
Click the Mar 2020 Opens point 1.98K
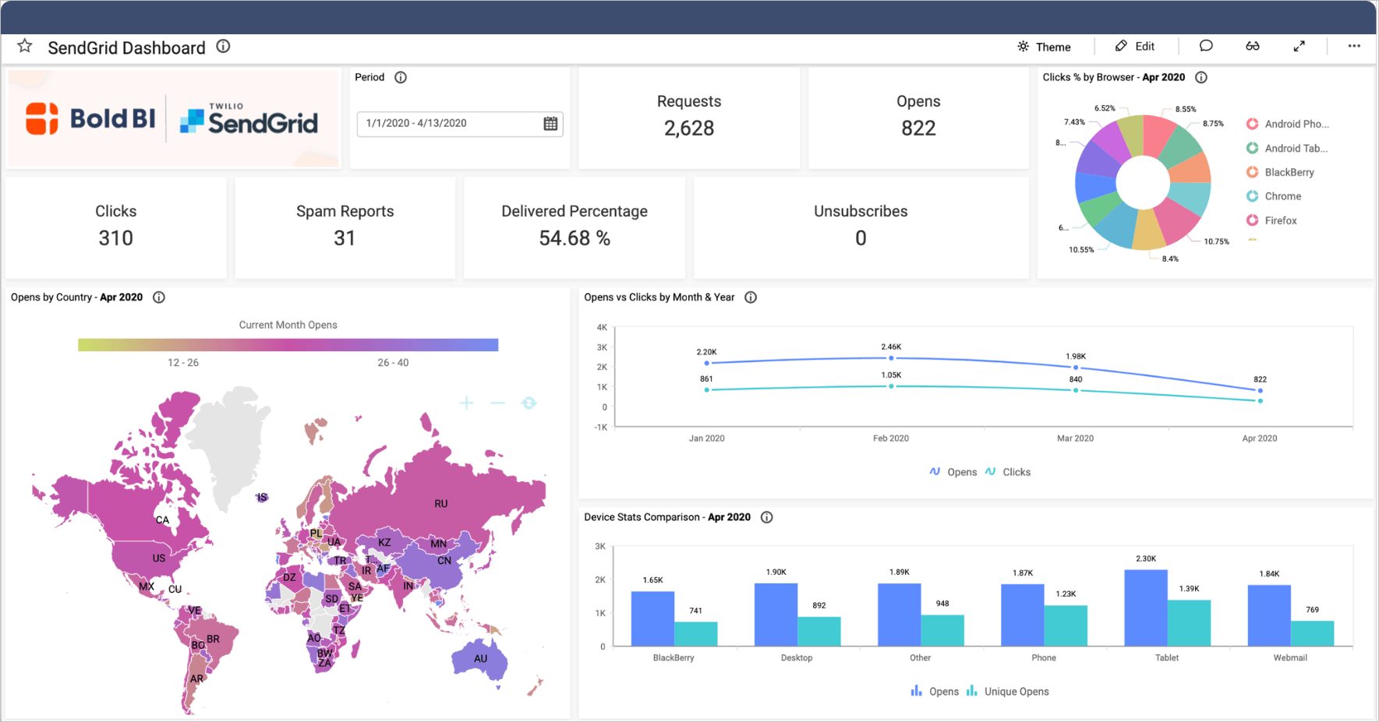click(1076, 368)
